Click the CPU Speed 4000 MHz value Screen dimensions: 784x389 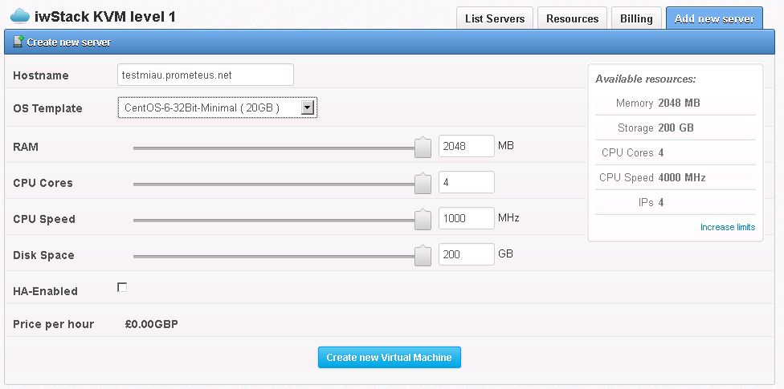(682, 178)
